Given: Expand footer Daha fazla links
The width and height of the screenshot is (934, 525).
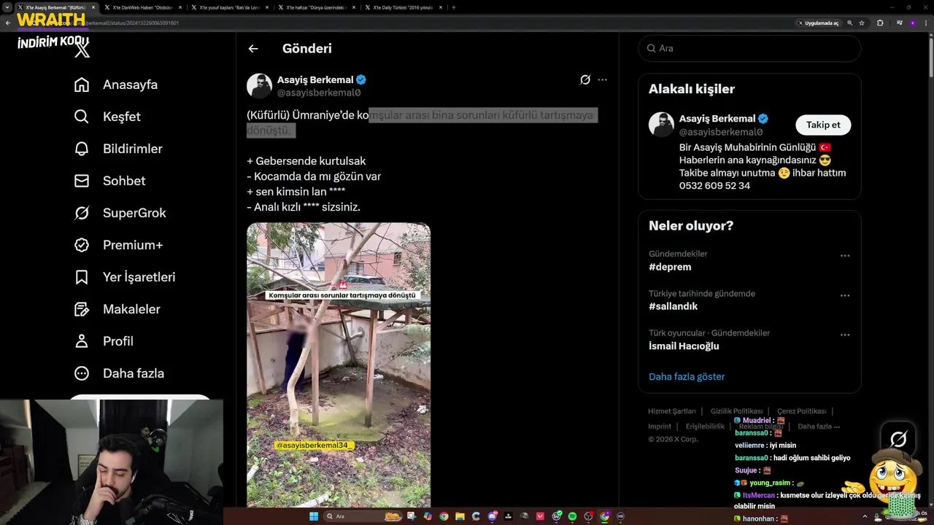Looking at the screenshot, I should click(819, 427).
